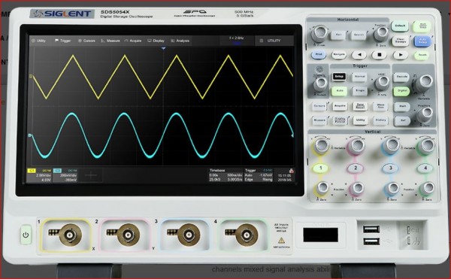Open the Measure on-screen menu
Image resolution: width=451 pixels, height=279 pixels.
pos(110,41)
